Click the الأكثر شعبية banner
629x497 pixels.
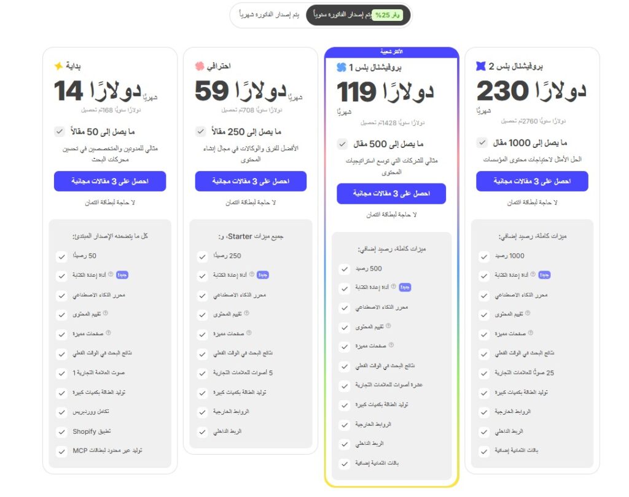pyautogui.click(x=391, y=52)
